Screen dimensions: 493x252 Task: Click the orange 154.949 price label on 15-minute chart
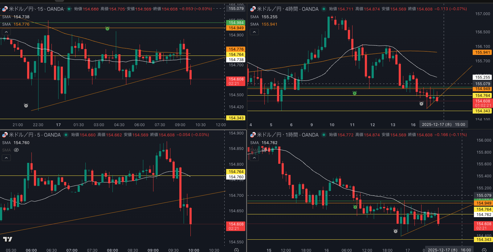click(x=236, y=28)
